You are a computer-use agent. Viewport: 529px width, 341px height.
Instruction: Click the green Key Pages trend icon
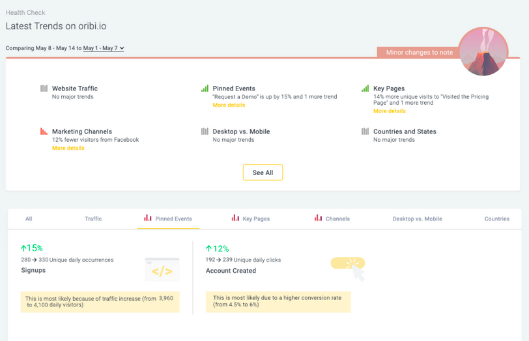[365, 89]
